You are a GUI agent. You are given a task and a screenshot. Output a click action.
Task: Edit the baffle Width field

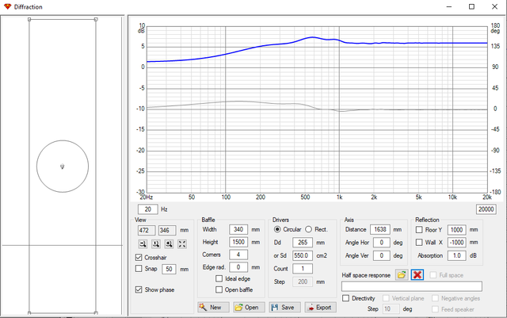tap(238, 230)
